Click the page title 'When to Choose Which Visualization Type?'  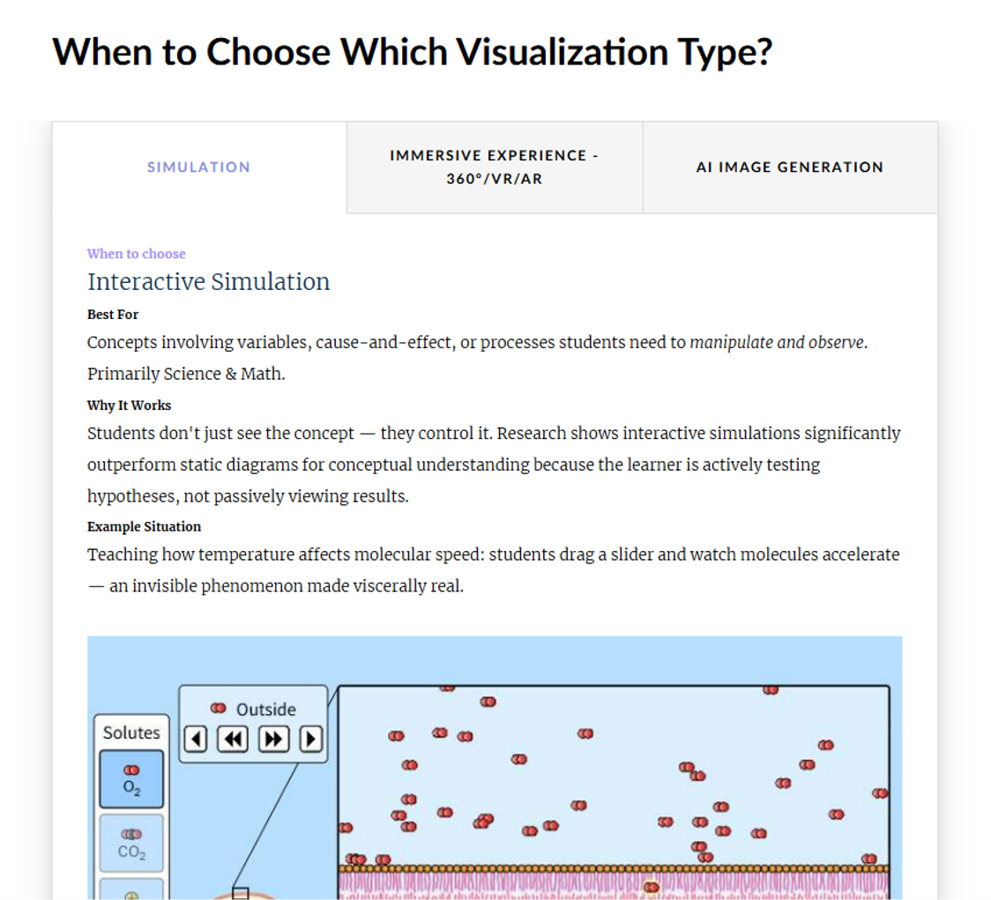tap(412, 52)
